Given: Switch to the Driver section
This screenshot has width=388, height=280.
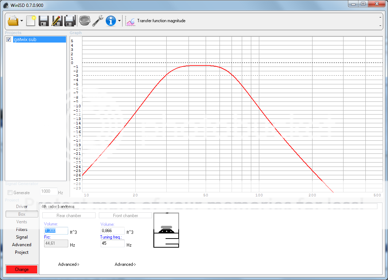Looking at the screenshot, I should [x=22, y=206].
